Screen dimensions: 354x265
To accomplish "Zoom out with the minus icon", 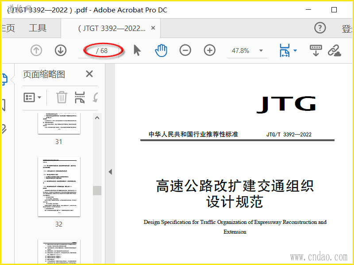I will [x=185, y=50].
